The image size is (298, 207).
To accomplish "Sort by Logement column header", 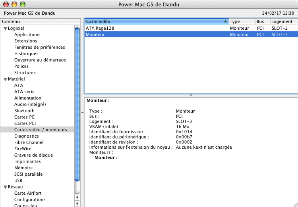I will click(x=284, y=21).
